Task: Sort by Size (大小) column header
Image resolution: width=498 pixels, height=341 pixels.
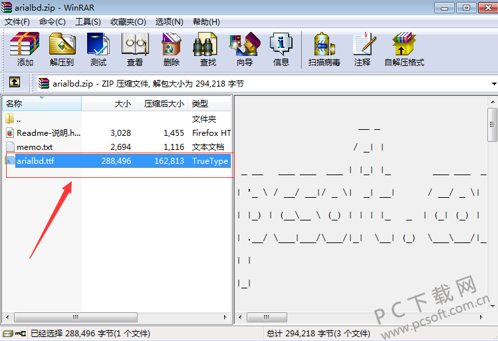Action: [x=108, y=103]
